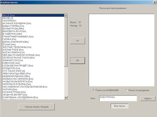The height and width of the screenshot is (117, 157).
Task: Focus the Имя search text field
Action: (x=117, y=98)
